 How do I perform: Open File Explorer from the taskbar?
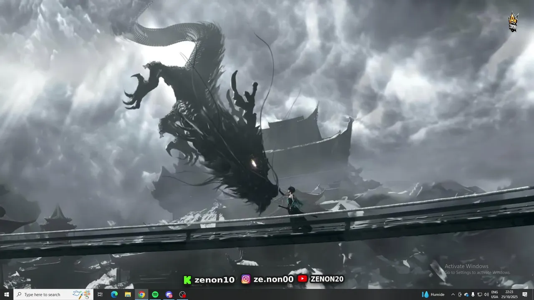pyautogui.click(x=128, y=295)
